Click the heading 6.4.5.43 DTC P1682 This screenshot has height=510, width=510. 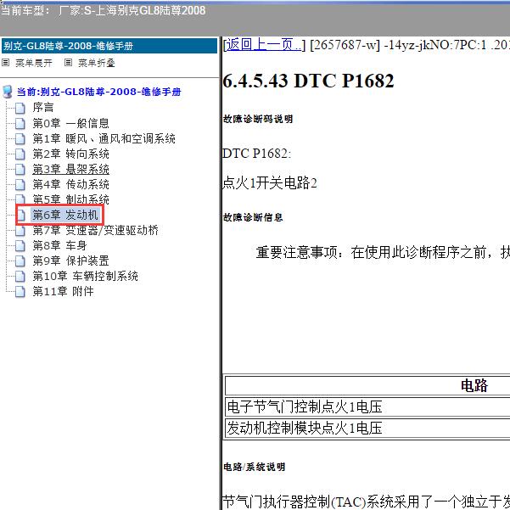pyautogui.click(x=308, y=81)
